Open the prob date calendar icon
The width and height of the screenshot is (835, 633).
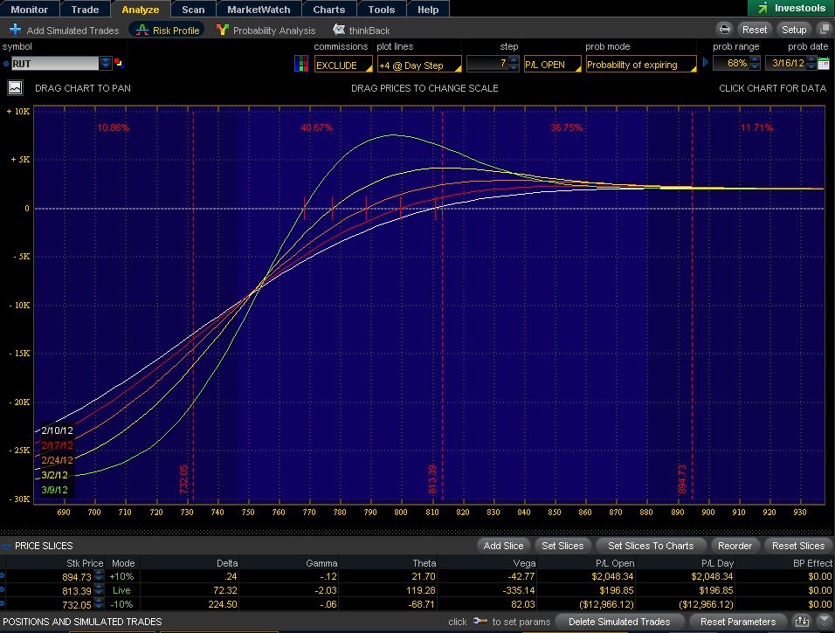[824, 64]
